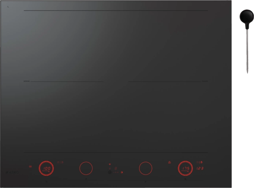Tap the right zone dial showing 175
The height and width of the screenshot is (188, 254).
click(185, 168)
